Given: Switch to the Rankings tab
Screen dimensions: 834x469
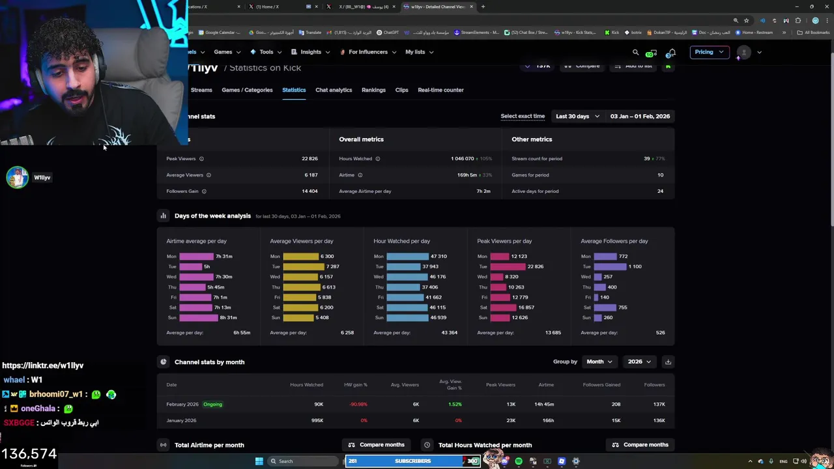Looking at the screenshot, I should [373, 90].
